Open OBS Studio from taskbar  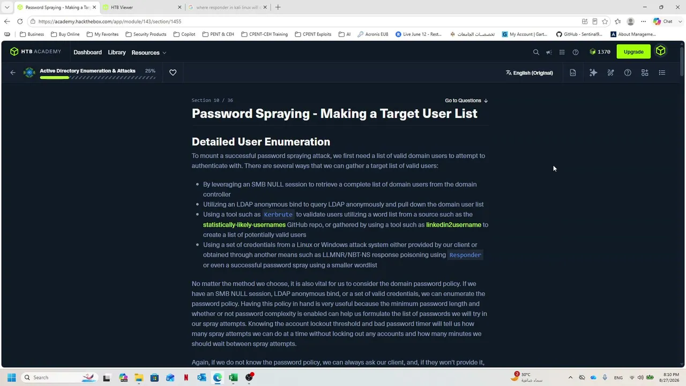click(249, 377)
